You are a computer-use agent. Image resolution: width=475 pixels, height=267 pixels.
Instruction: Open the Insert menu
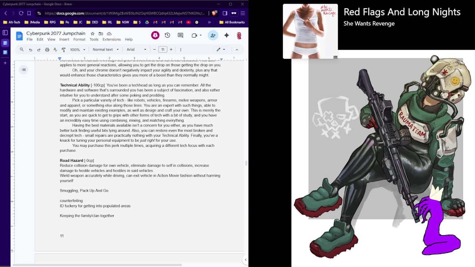[64, 39]
